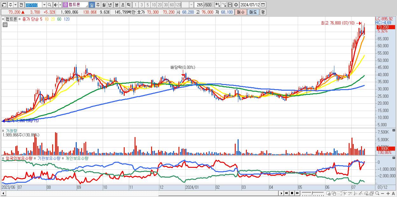Click the wave line chart icon in bottom toolbar
The height and width of the screenshot is (197, 397).
356,193
